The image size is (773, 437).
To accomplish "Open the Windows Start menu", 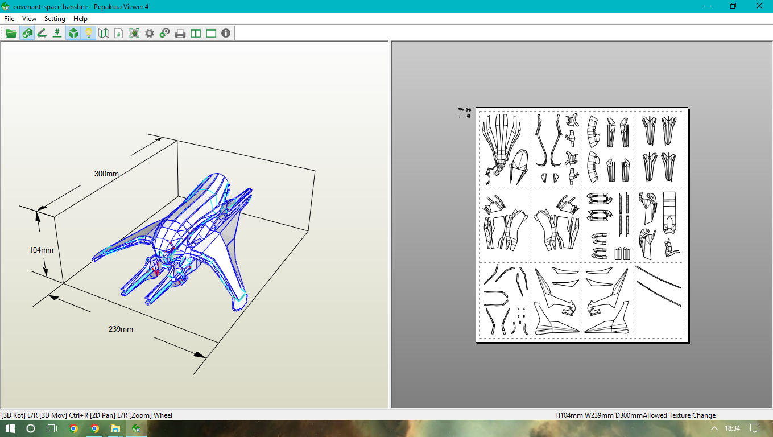I will point(10,428).
